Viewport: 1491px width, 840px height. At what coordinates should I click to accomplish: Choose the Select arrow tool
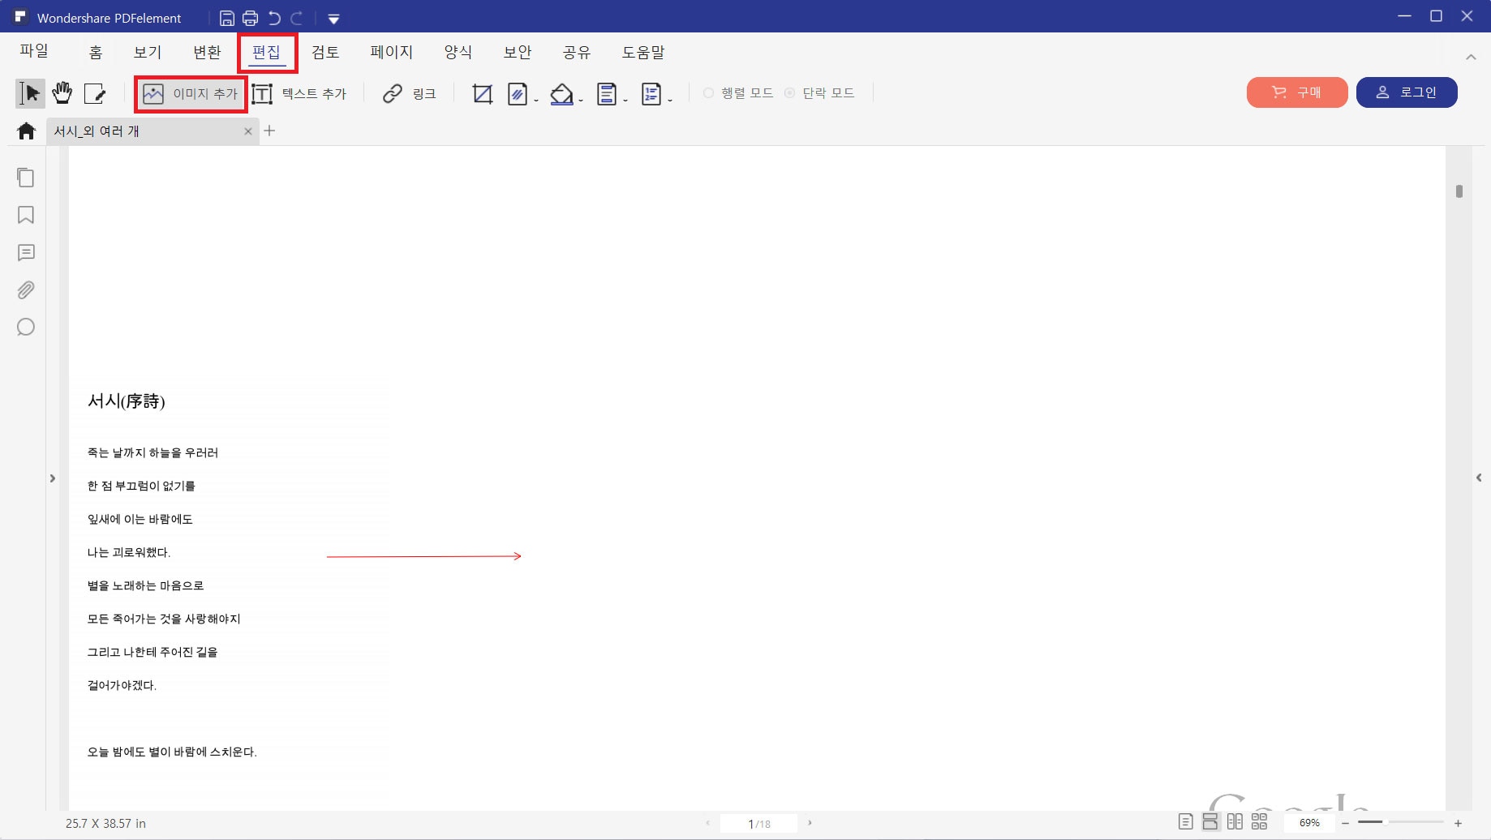[x=30, y=93]
